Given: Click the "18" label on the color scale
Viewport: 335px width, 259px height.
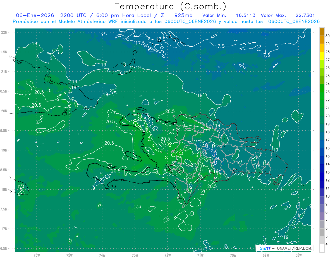Looking at the screenshot, I should click(x=328, y=132).
